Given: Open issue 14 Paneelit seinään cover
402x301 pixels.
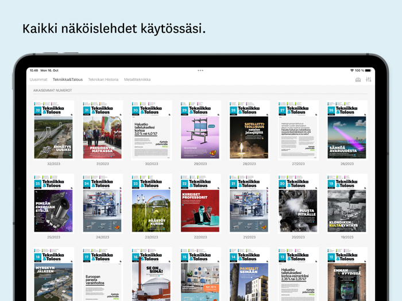Looking at the screenshot, I should [x=249, y=274].
